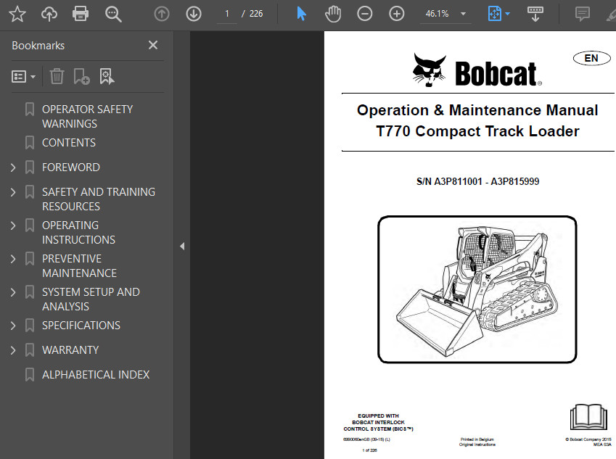Add a new bookmark
This screenshot has width=616, height=459.
(x=82, y=76)
